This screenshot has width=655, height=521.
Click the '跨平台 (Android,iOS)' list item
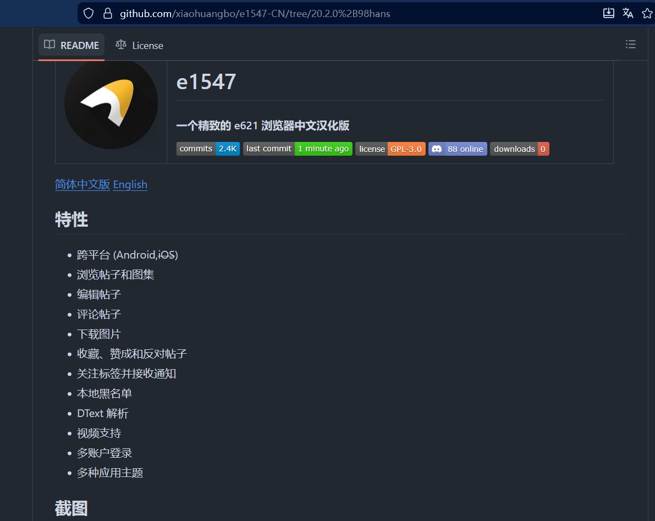128,255
